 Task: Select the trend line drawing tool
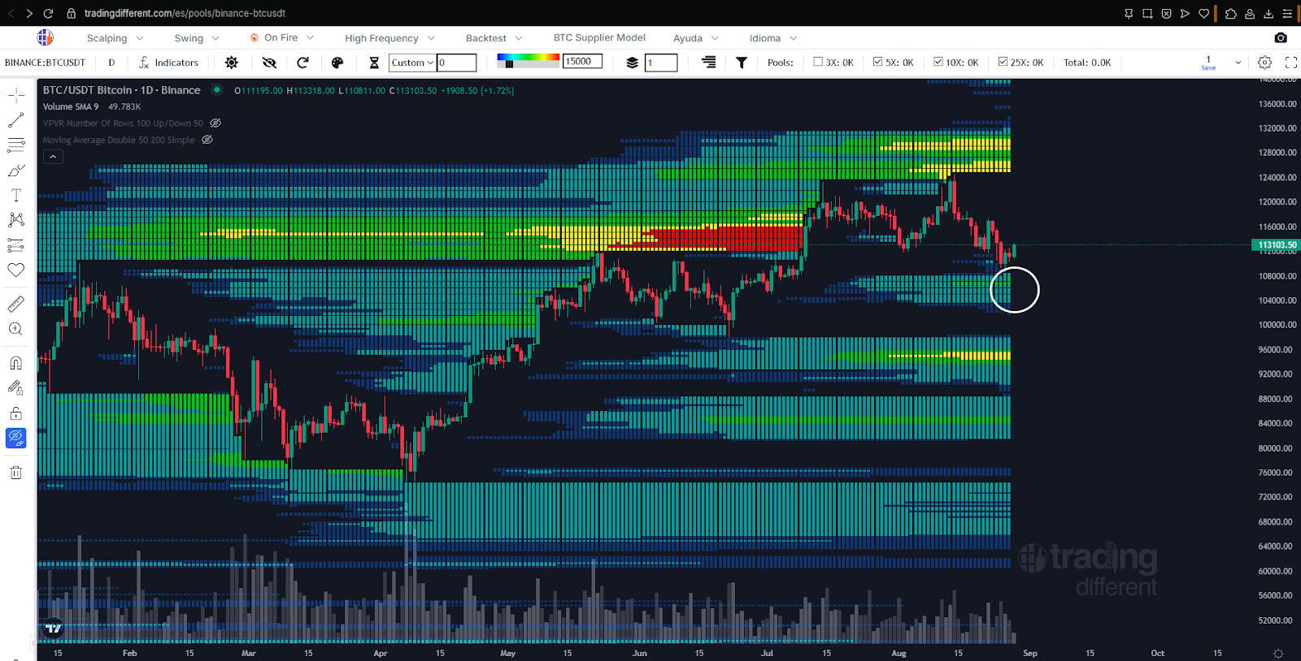pyautogui.click(x=15, y=121)
